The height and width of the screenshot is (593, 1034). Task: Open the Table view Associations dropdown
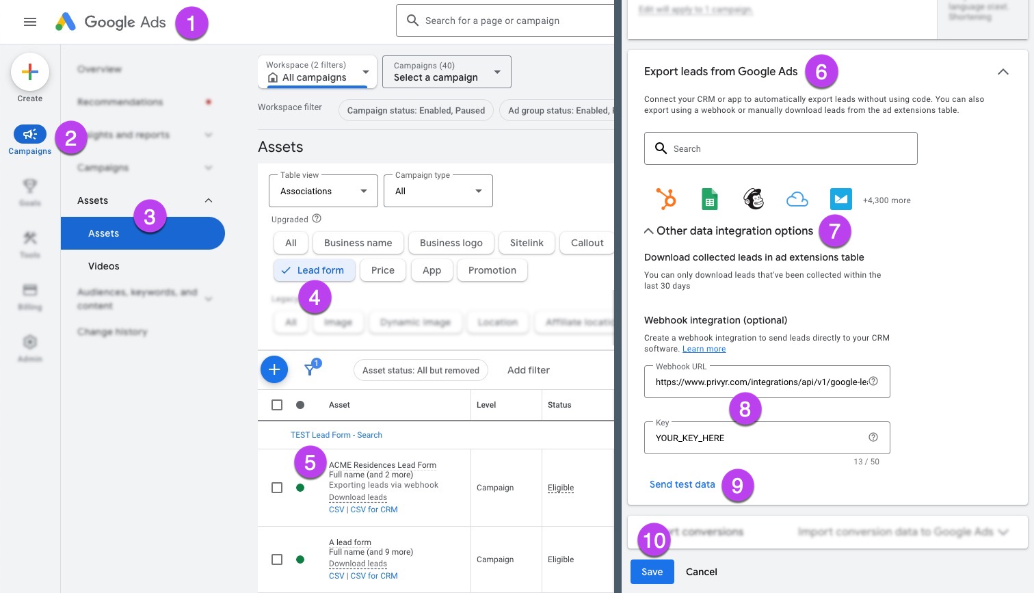(323, 192)
